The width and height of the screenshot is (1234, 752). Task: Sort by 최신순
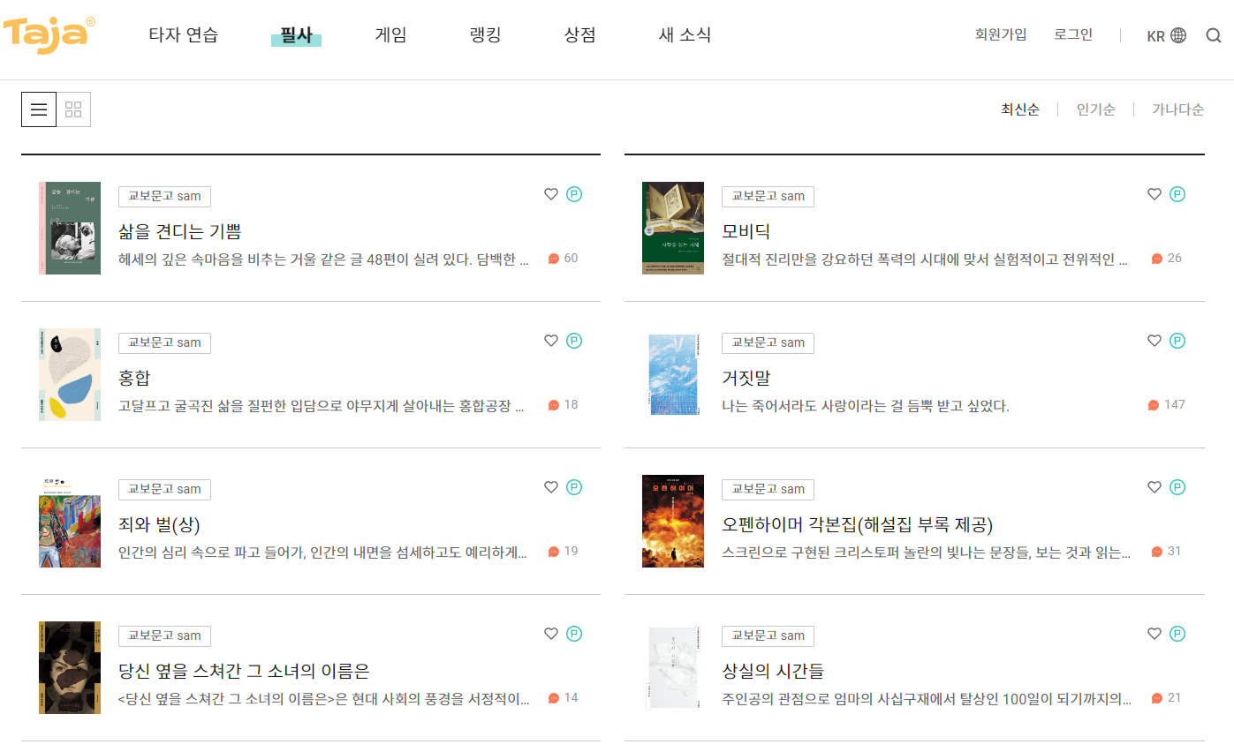pyautogui.click(x=1020, y=109)
